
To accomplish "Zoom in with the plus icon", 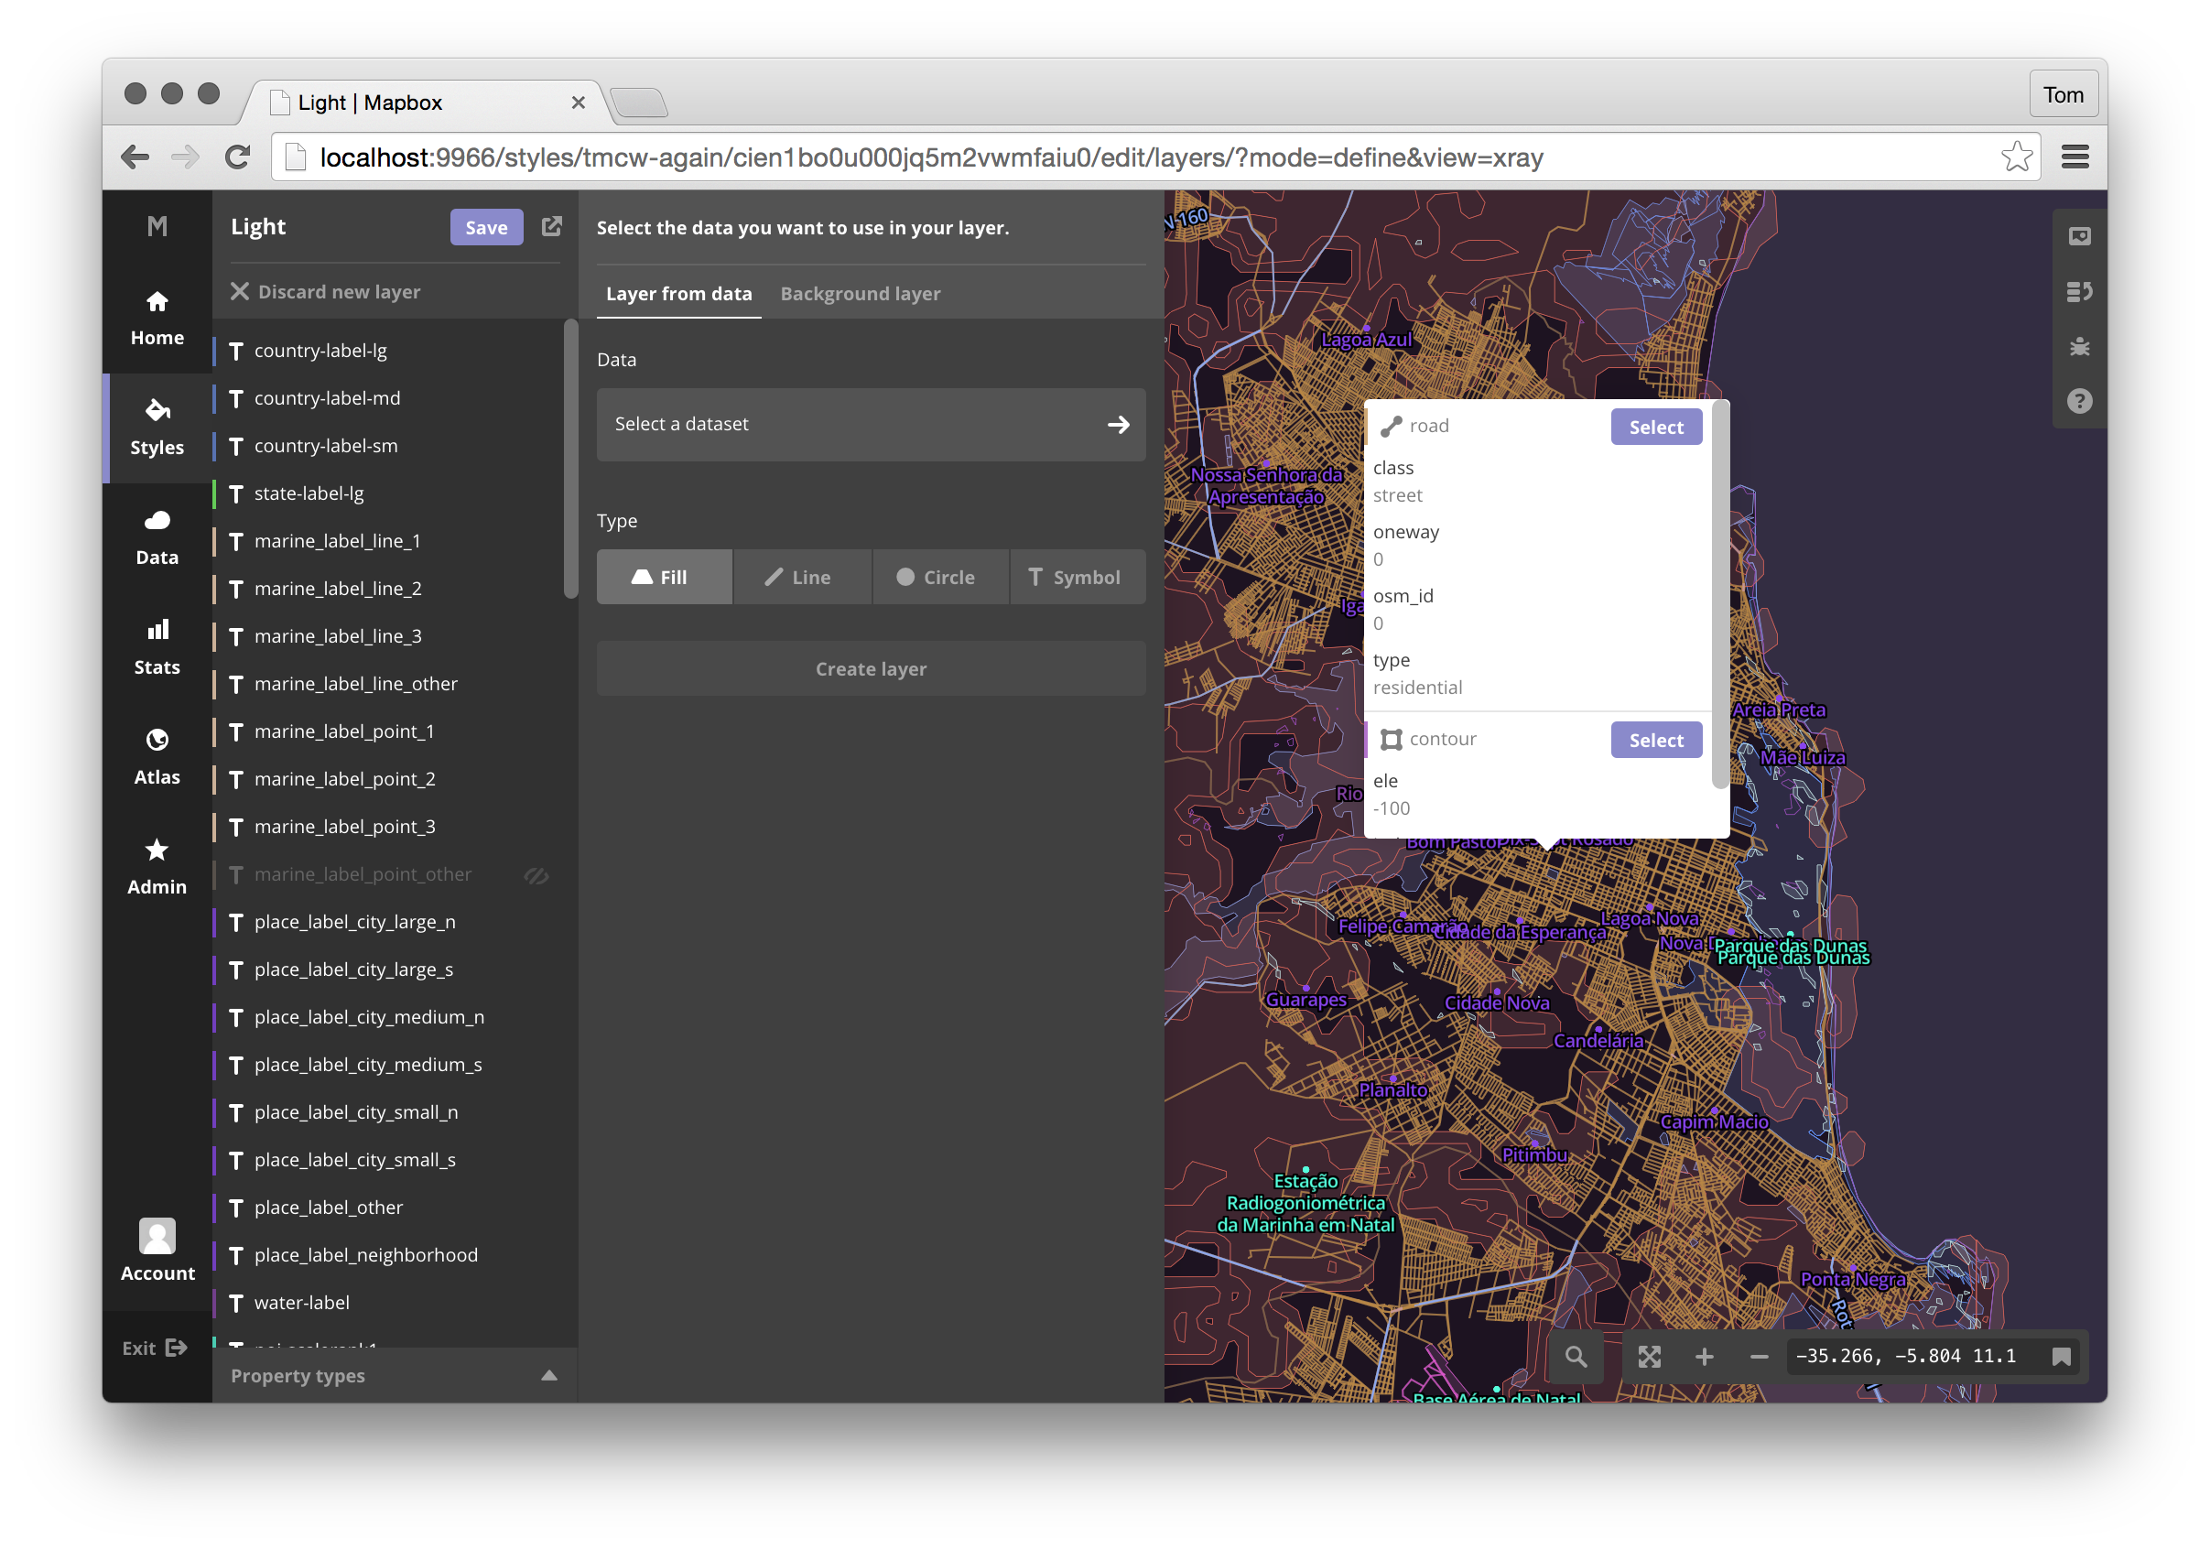I will (1704, 1356).
